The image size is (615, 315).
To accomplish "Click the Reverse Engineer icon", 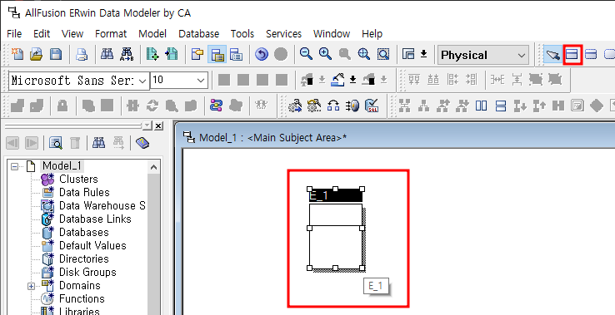I will pos(172,54).
